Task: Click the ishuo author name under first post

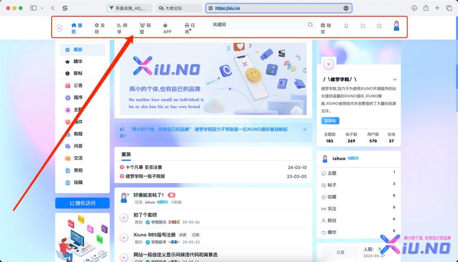Action: click(x=150, y=202)
